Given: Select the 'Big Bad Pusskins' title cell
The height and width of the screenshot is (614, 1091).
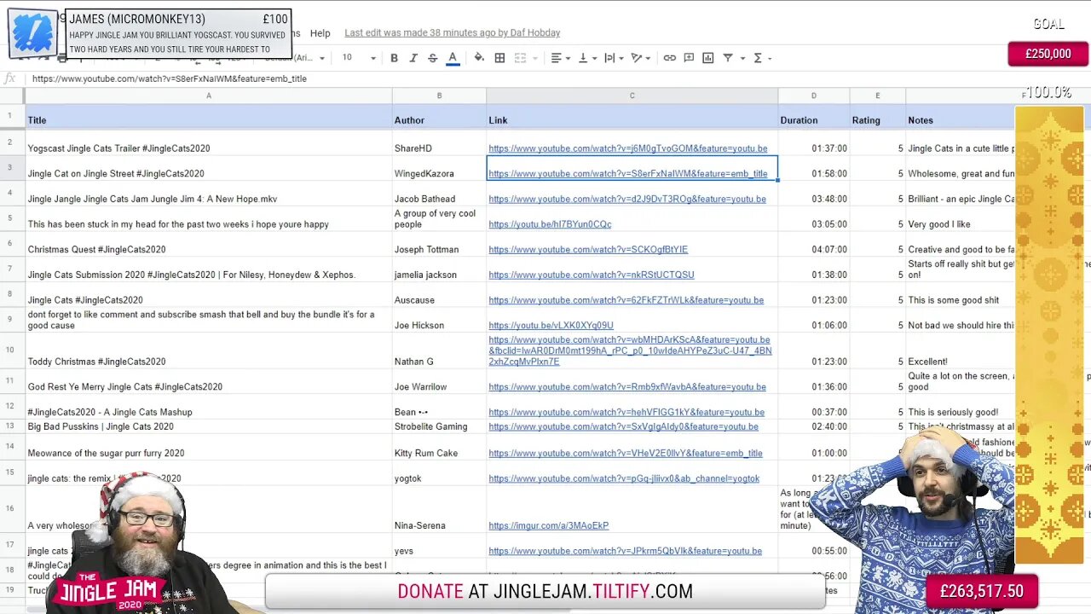Looking at the screenshot, I should [x=209, y=426].
